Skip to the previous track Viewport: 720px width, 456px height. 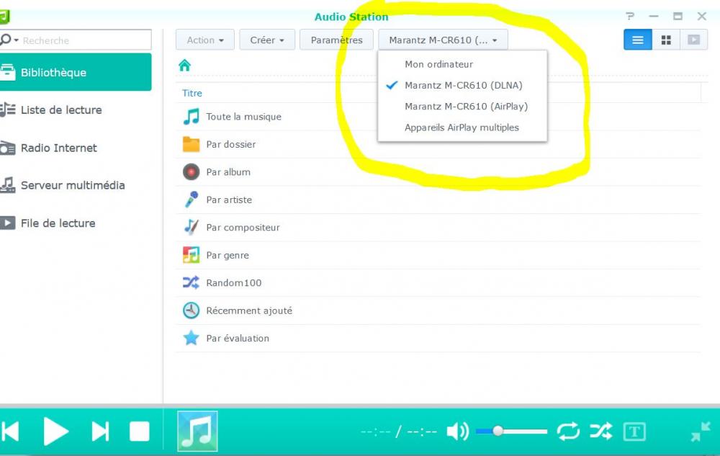point(10,432)
